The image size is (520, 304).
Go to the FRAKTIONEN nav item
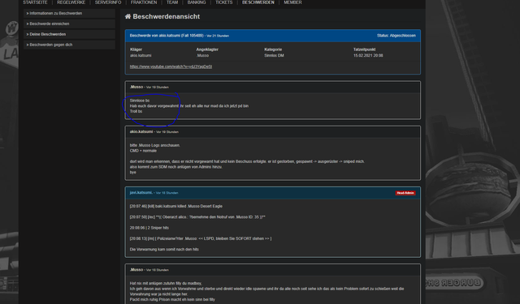144,2
